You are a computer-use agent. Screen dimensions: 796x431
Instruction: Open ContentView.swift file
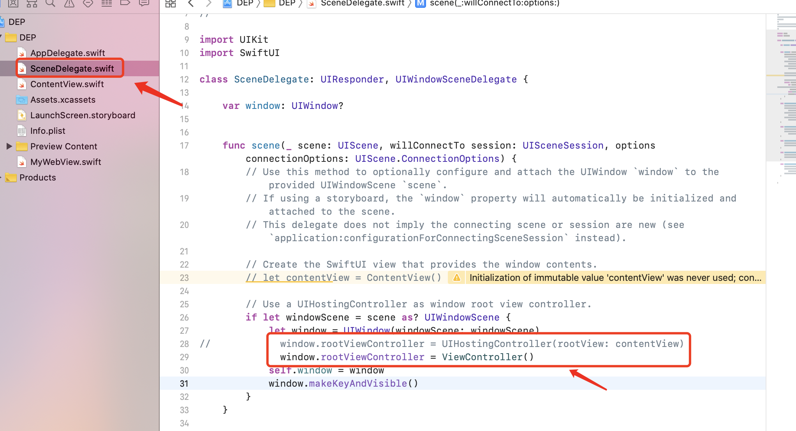pyautogui.click(x=67, y=84)
